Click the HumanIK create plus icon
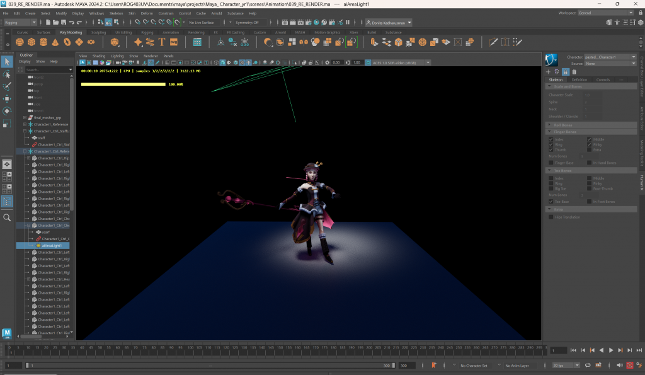This screenshot has width=645, height=375. [x=548, y=72]
